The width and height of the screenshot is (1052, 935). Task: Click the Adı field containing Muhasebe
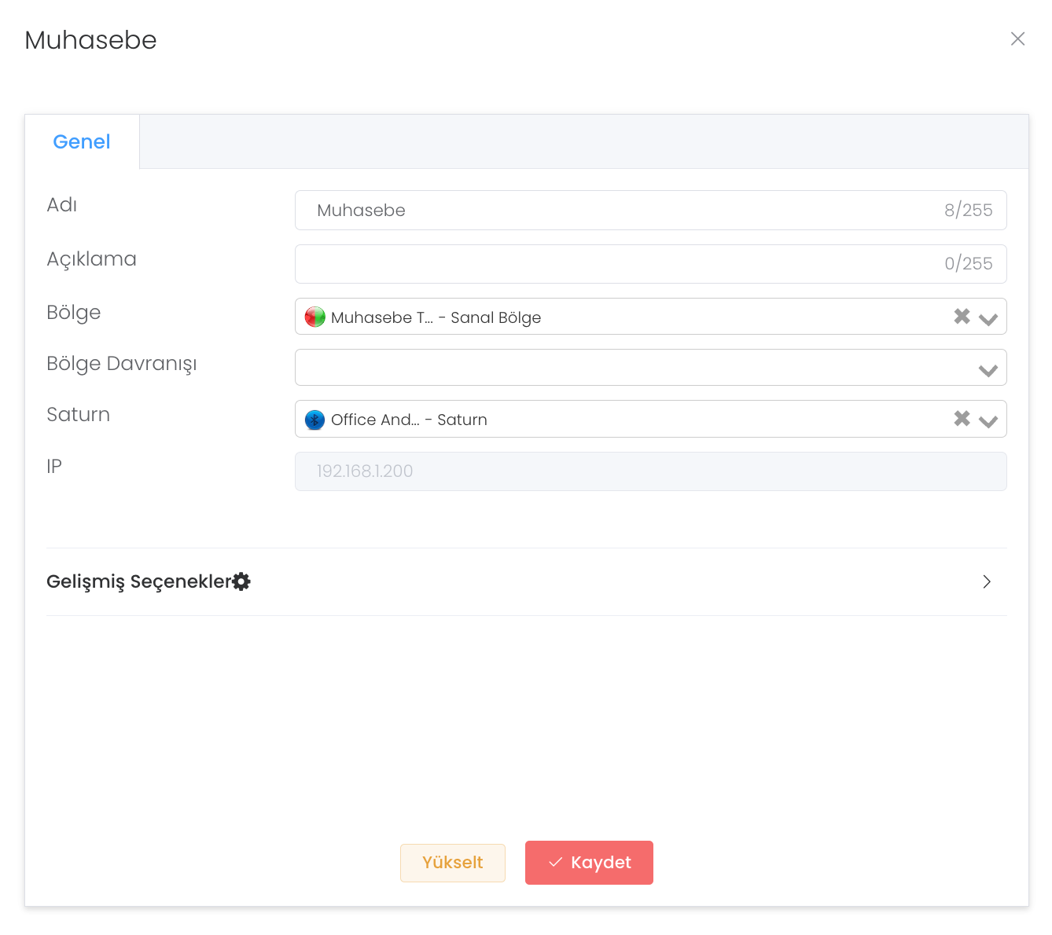[613, 211]
